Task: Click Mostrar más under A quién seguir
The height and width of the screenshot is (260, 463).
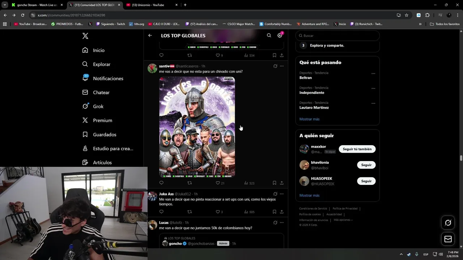Action: click(x=309, y=195)
